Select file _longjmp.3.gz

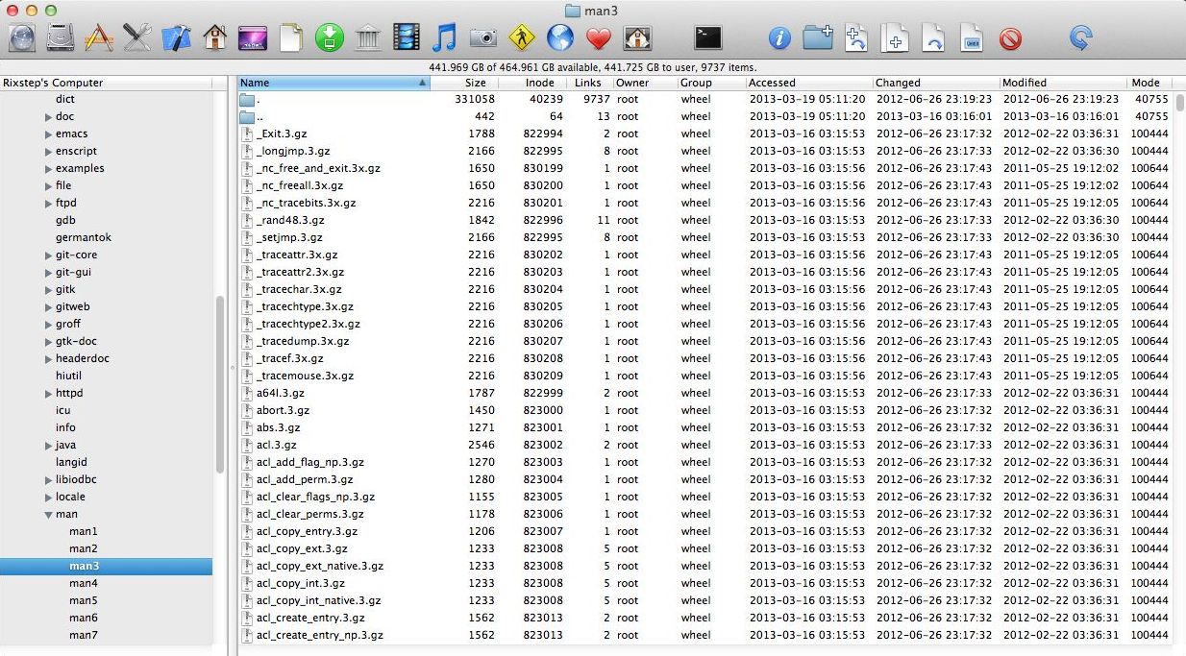coord(704,151)
